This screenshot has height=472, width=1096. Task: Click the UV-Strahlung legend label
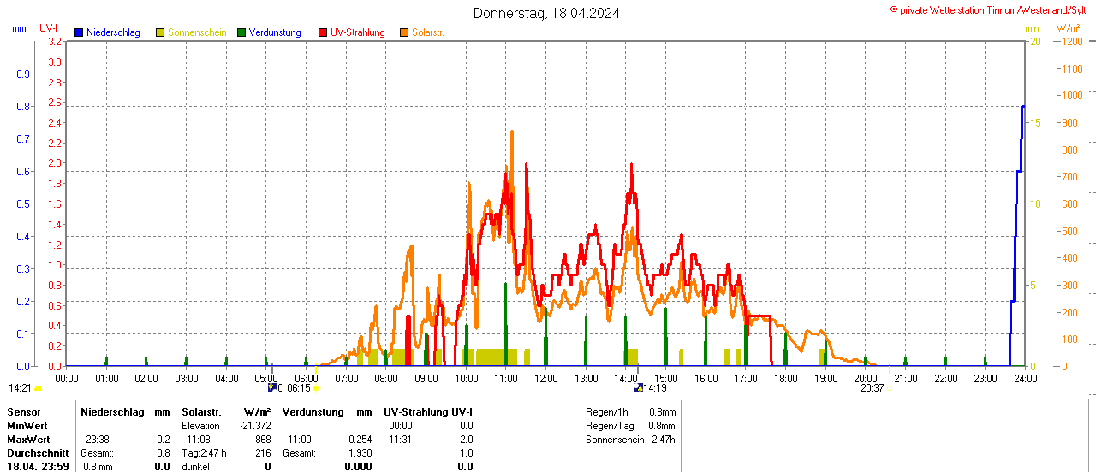357,32
